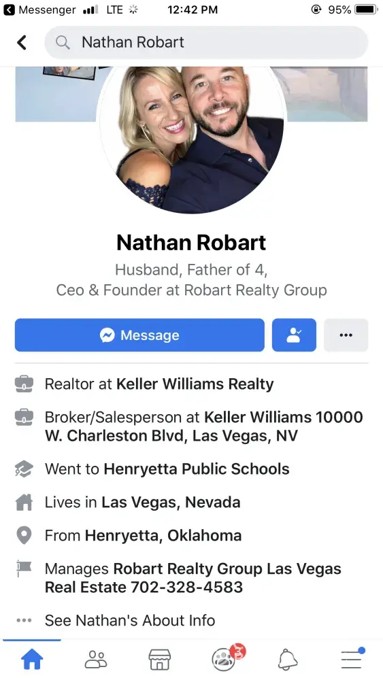Screen dimensions: 383x680
Task: Toggle the friends status button
Action: click(294, 335)
